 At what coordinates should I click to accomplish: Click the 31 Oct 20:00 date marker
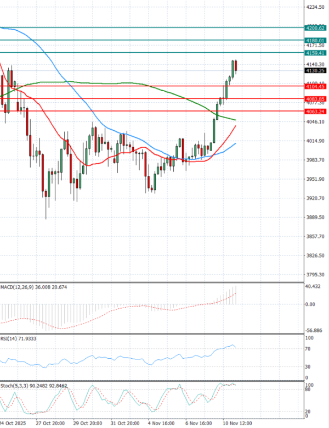[124, 424]
